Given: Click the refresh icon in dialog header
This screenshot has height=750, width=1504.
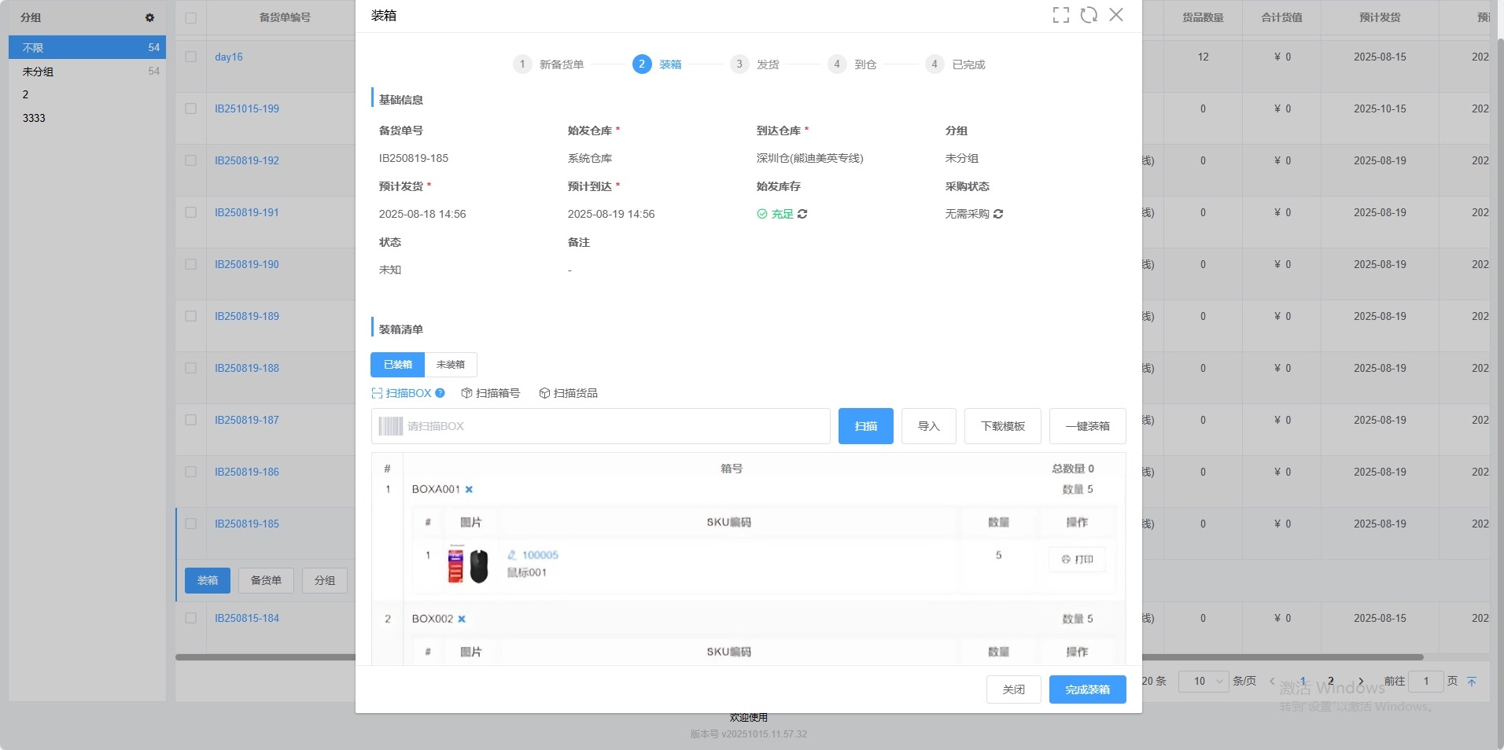Looking at the screenshot, I should click(1089, 15).
